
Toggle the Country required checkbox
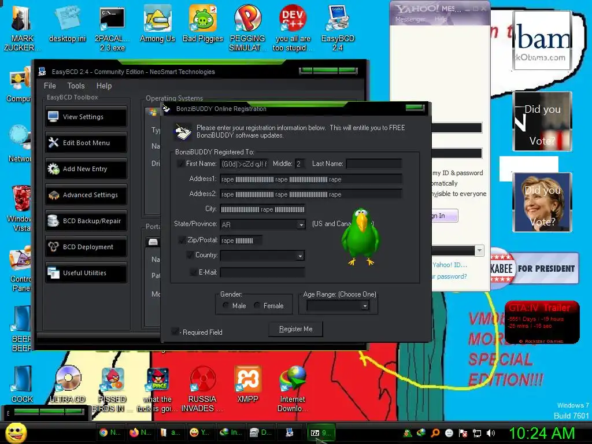[190, 255]
